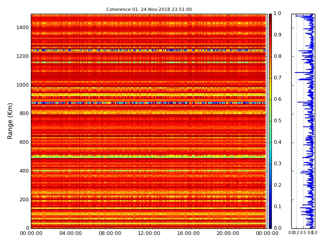This screenshot has height=243, width=325.
Task: Click the 0.0 colorbar label
Action: tap(277, 228)
